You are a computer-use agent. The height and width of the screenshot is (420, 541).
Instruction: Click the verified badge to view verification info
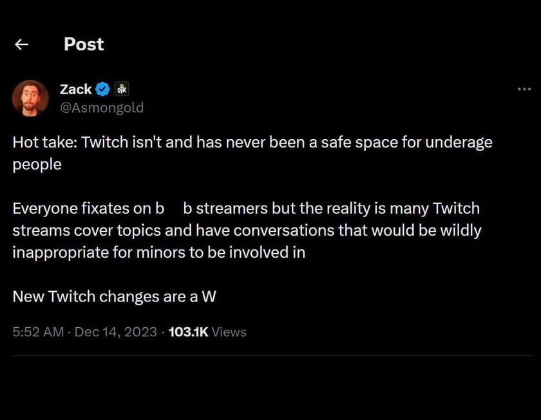coord(103,89)
